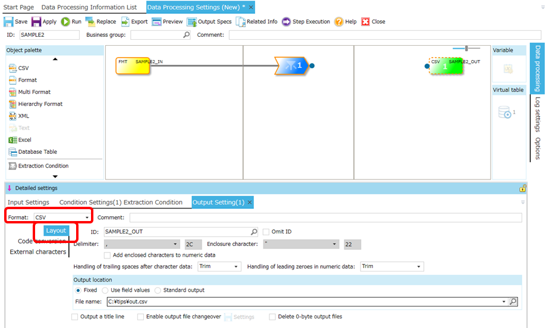Select the Use field values radio button
546x328 pixels.
click(106, 290)
